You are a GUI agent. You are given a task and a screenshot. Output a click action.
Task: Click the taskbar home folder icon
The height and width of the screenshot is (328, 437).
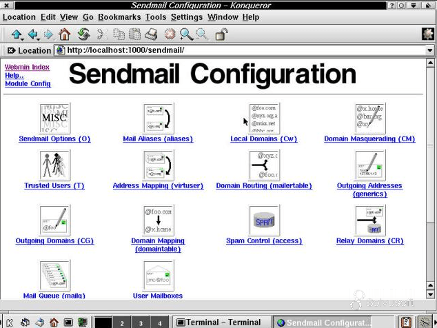pyautogui.click(x=54, y=322)
